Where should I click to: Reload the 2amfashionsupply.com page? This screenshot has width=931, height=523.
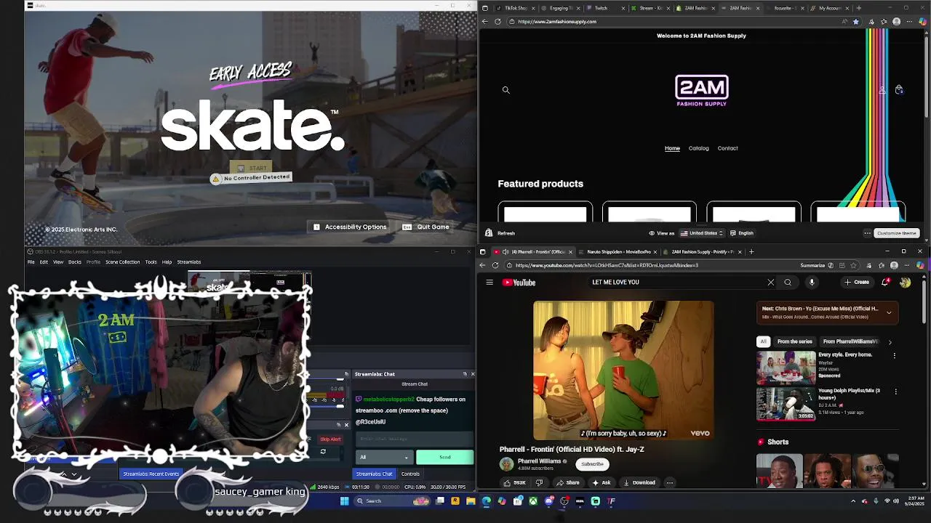click(498, 22)
